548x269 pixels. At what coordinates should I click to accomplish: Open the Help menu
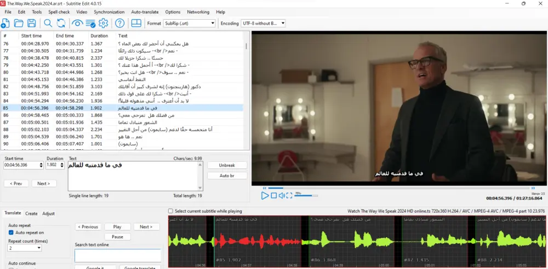point(220,12)
